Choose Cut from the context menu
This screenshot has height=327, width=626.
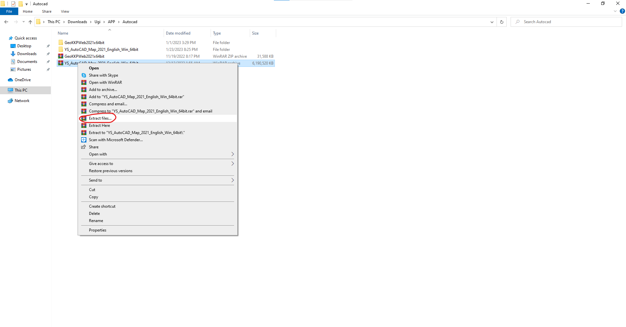click(x=158, y=190)
